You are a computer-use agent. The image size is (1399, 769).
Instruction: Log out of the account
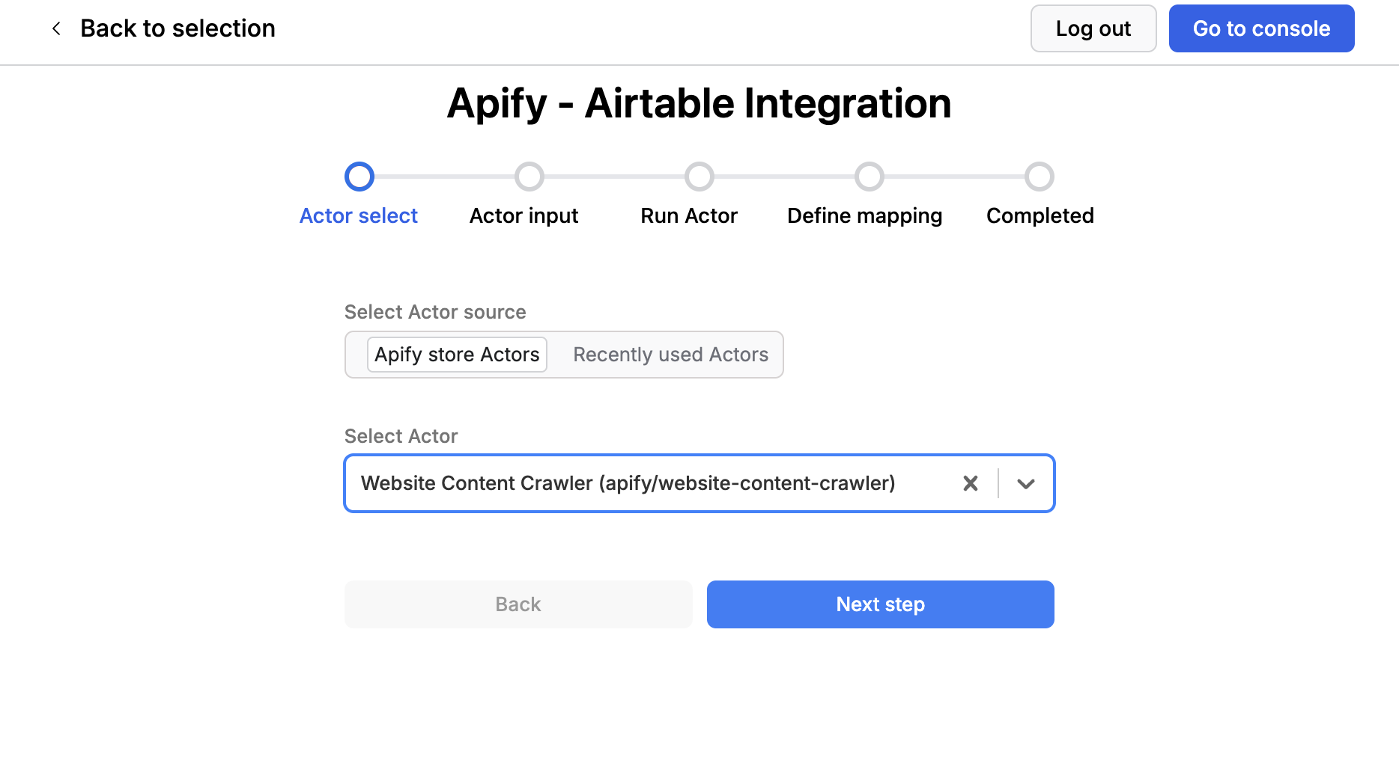click(x=1093, y=28)
